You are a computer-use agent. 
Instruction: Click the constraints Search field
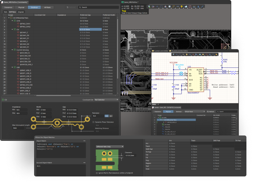98,7
